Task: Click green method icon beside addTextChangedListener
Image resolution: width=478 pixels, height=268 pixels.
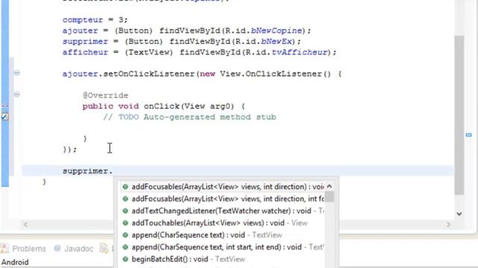Action: (125, 211)
